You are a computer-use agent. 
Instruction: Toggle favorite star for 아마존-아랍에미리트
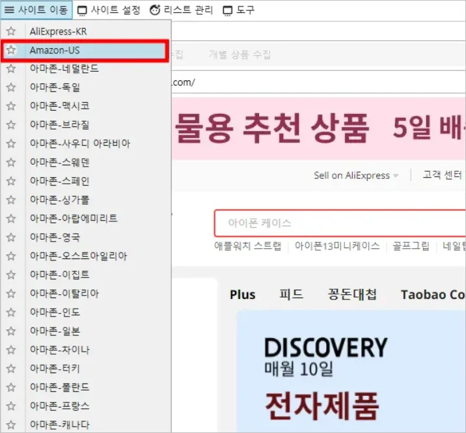click(11, 218)
